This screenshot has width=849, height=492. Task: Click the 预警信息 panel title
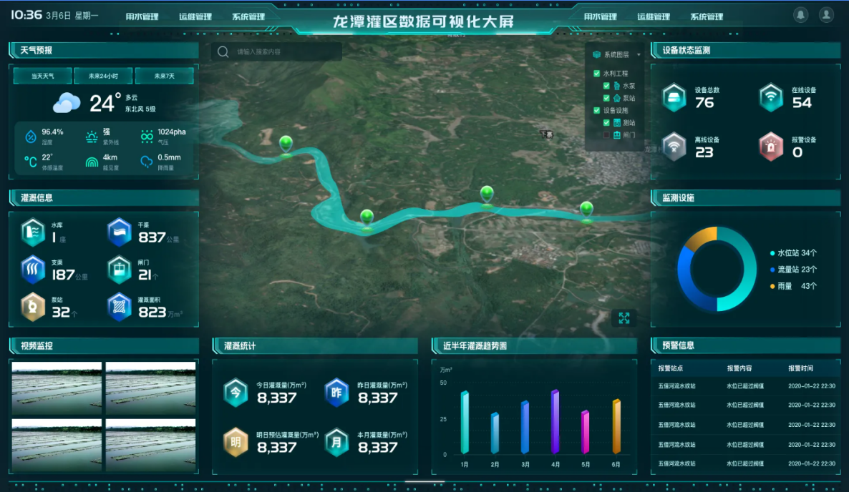tap(678, 345)
